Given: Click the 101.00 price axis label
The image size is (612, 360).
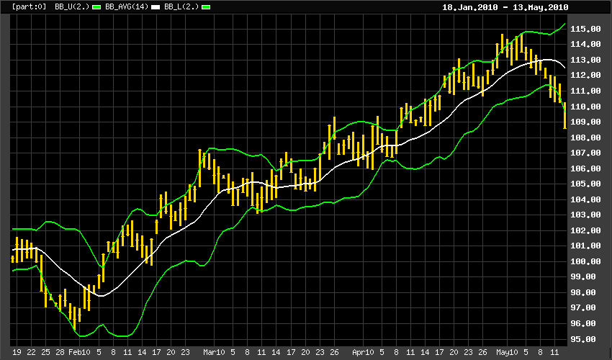Looking at the screenshot, I should click(x=585, y=246).
